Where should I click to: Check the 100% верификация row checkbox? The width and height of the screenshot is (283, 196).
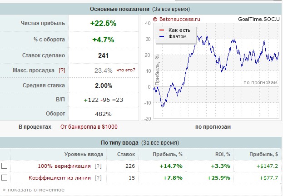pos(5,166)
